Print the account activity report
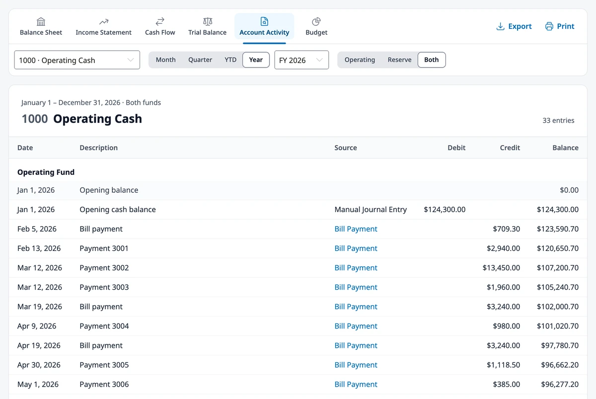 560,26
